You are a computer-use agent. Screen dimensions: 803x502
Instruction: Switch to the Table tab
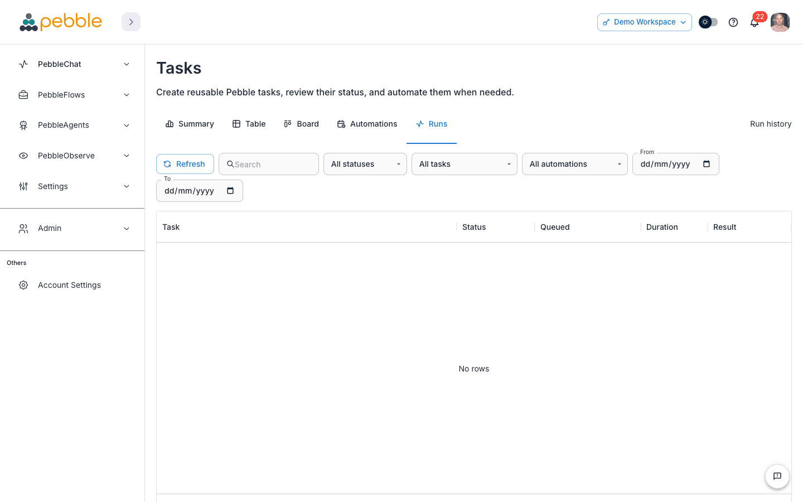click(x=249, y=124)
